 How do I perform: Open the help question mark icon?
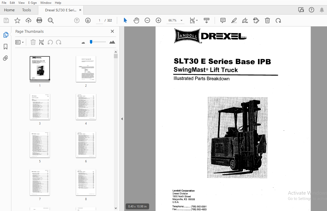(311, 10)
